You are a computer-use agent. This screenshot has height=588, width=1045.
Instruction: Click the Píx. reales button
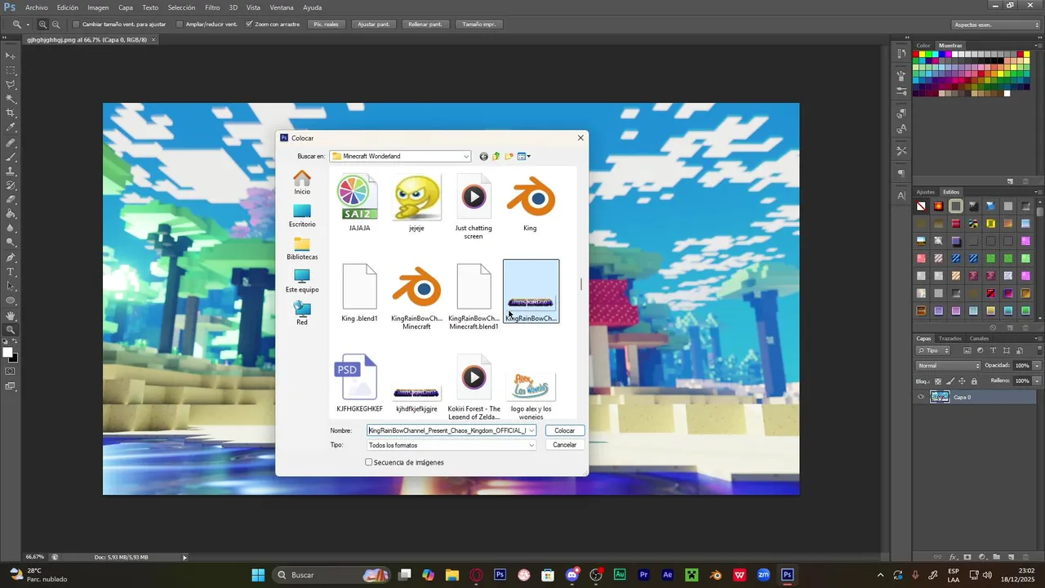coord(327,24)
